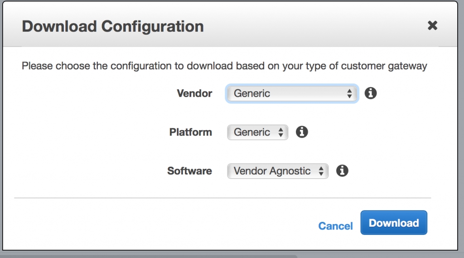Viewport: 464px width, 258px height.
Task: Click the info icon beside Vendor dropdown
Action: (371, 94)
